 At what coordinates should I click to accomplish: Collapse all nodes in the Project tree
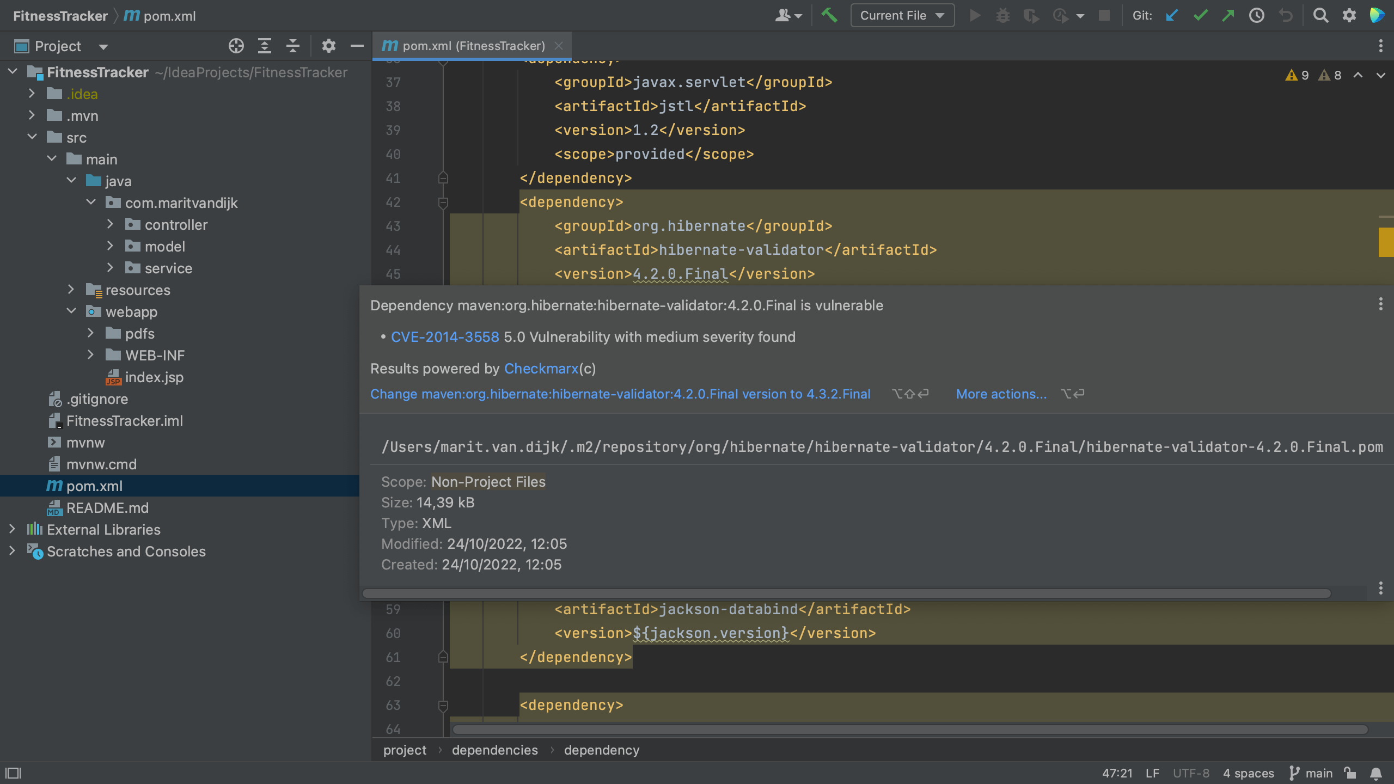pyautogui.click(x=293, y=46)
